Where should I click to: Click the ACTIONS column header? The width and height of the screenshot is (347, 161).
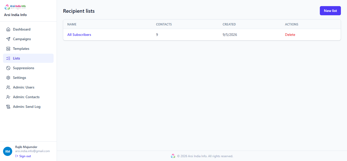[x=292, y=24]
